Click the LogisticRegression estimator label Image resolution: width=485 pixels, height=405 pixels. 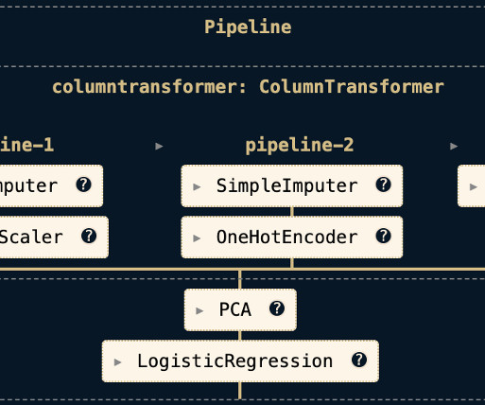[x=235, y=361]
